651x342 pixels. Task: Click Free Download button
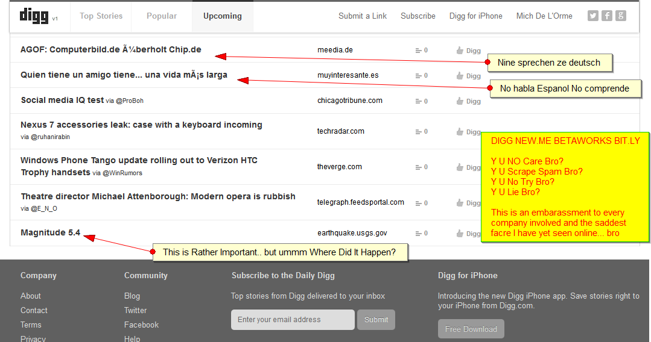[x=471, y=329]
